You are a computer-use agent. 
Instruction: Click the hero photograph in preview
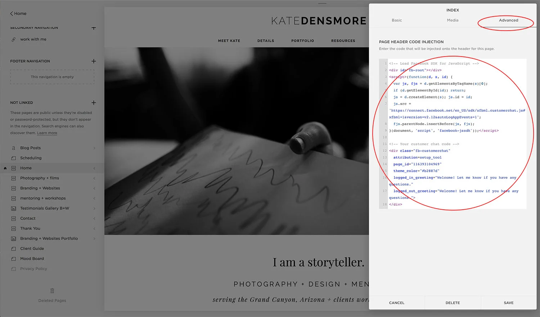pyautogui.click(x=237, y=141)
